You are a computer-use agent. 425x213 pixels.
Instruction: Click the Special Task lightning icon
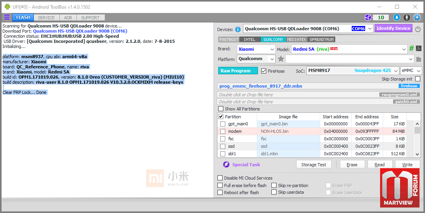click(x=226, y=165)
